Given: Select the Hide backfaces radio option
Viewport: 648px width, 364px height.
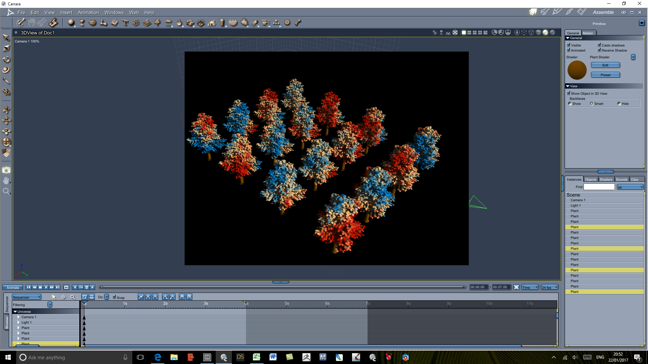Looking at the screenshot, I should pos(619,103).
